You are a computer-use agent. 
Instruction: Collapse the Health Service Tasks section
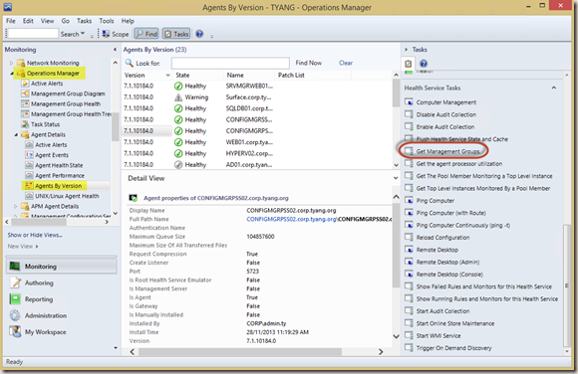coord(554,88)
